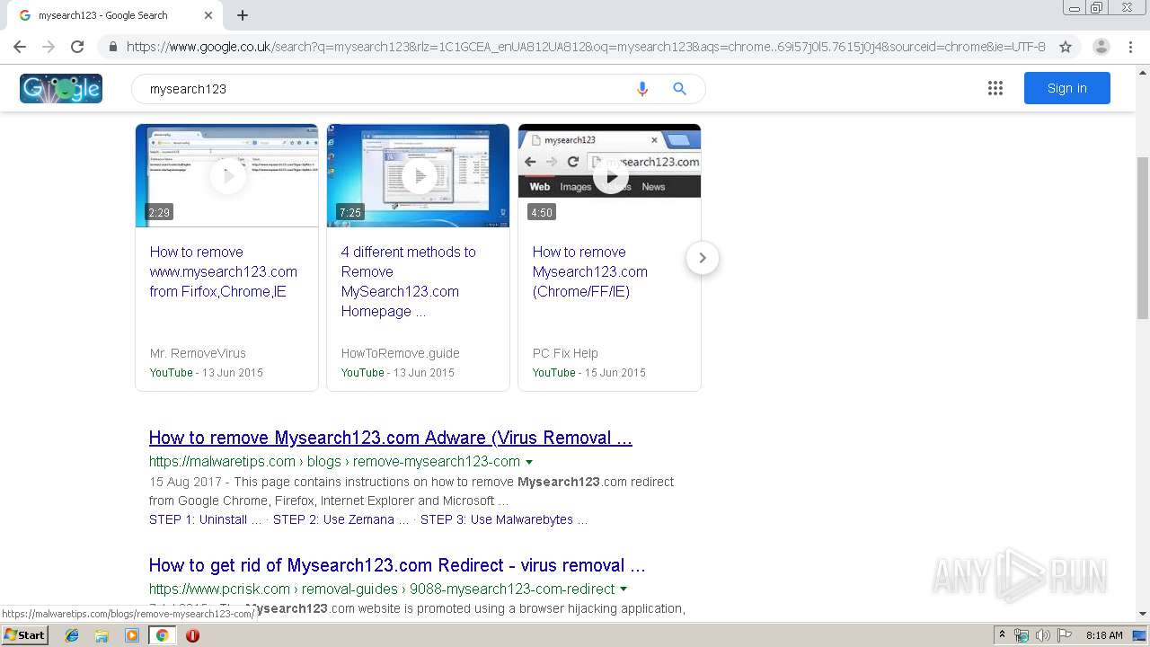
Task: Go to Google home via doodle logo
Action: pos(61,88)
